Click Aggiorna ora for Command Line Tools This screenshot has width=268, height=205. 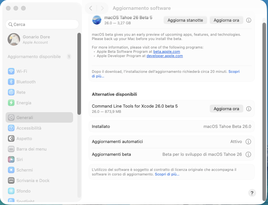point(226,109)
